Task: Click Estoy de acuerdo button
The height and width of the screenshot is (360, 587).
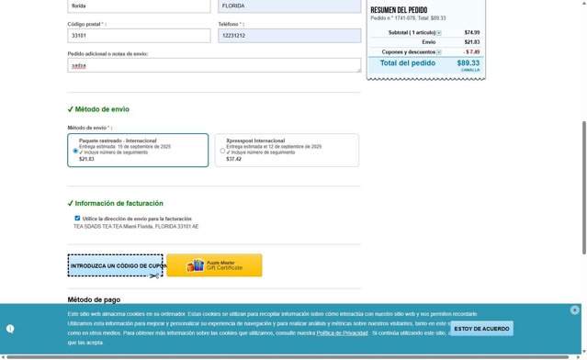Action: (x=481, y=329)
